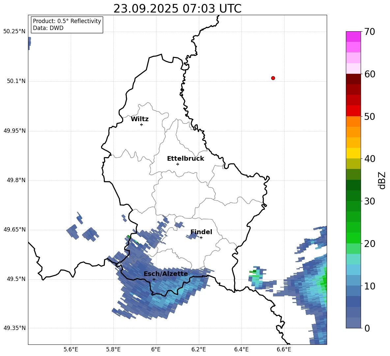Click the Findel station cross marker
The image size is (390, 356).
point(201,238)
